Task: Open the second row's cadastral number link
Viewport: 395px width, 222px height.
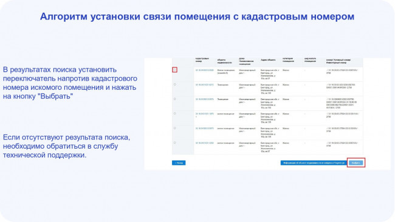Action: point(205,85)
